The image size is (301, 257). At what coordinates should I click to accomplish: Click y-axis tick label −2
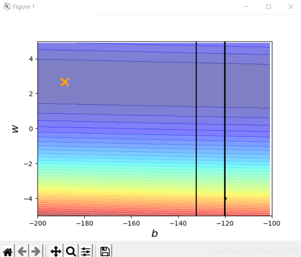tap(28, 164)
